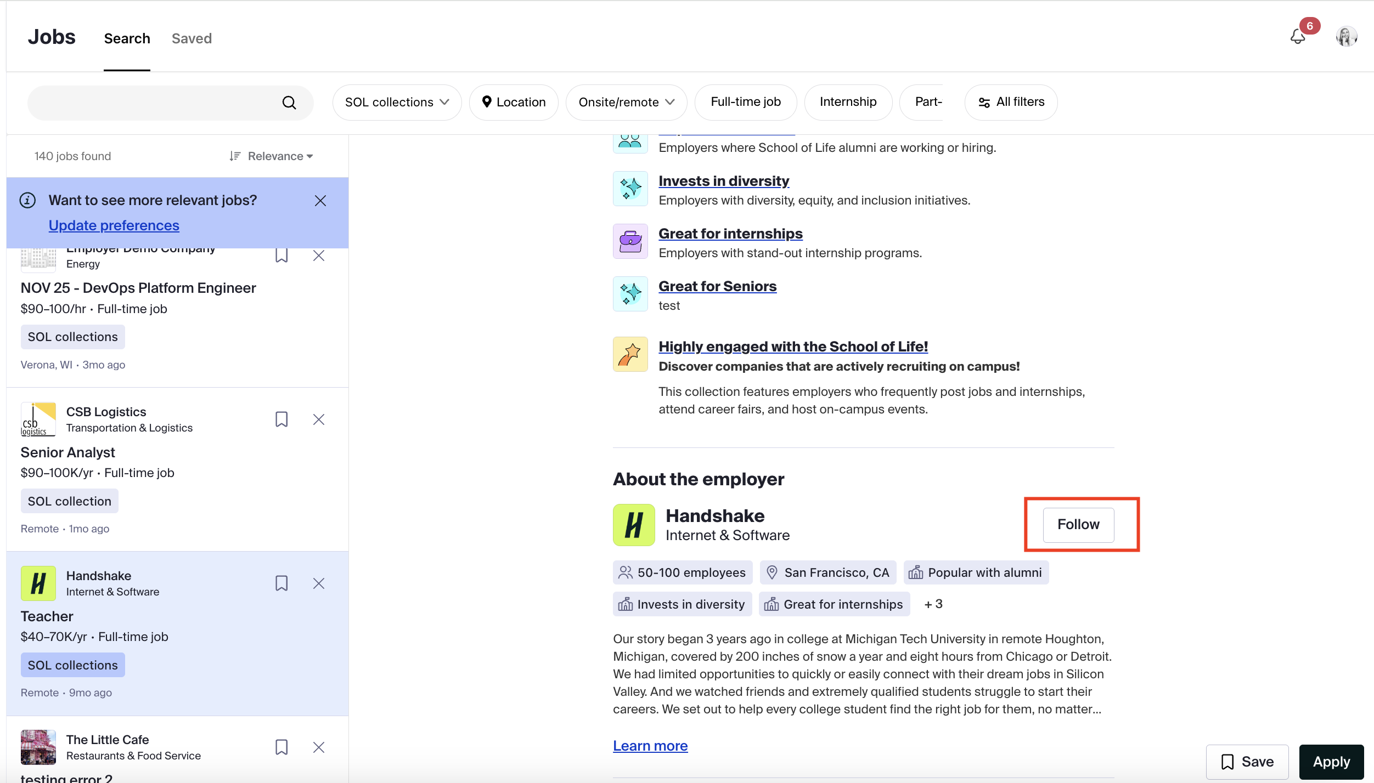Open Highly engaged with School of Life link
This screenshot has height=783, width=1374.
(x=793, y=347)
